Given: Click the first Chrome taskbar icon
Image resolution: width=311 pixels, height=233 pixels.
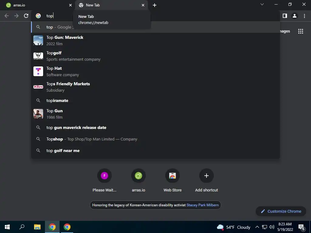Looking at the screenshot, I should [x=52, y=227].
